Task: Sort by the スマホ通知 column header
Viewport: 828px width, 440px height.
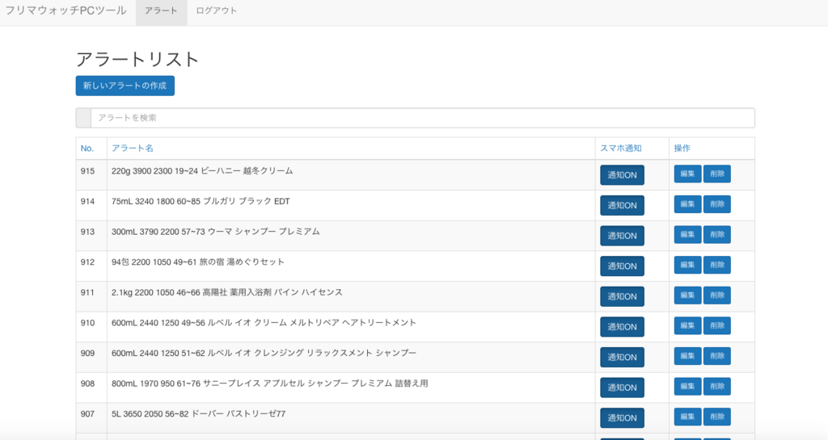Action: [621, 149]
